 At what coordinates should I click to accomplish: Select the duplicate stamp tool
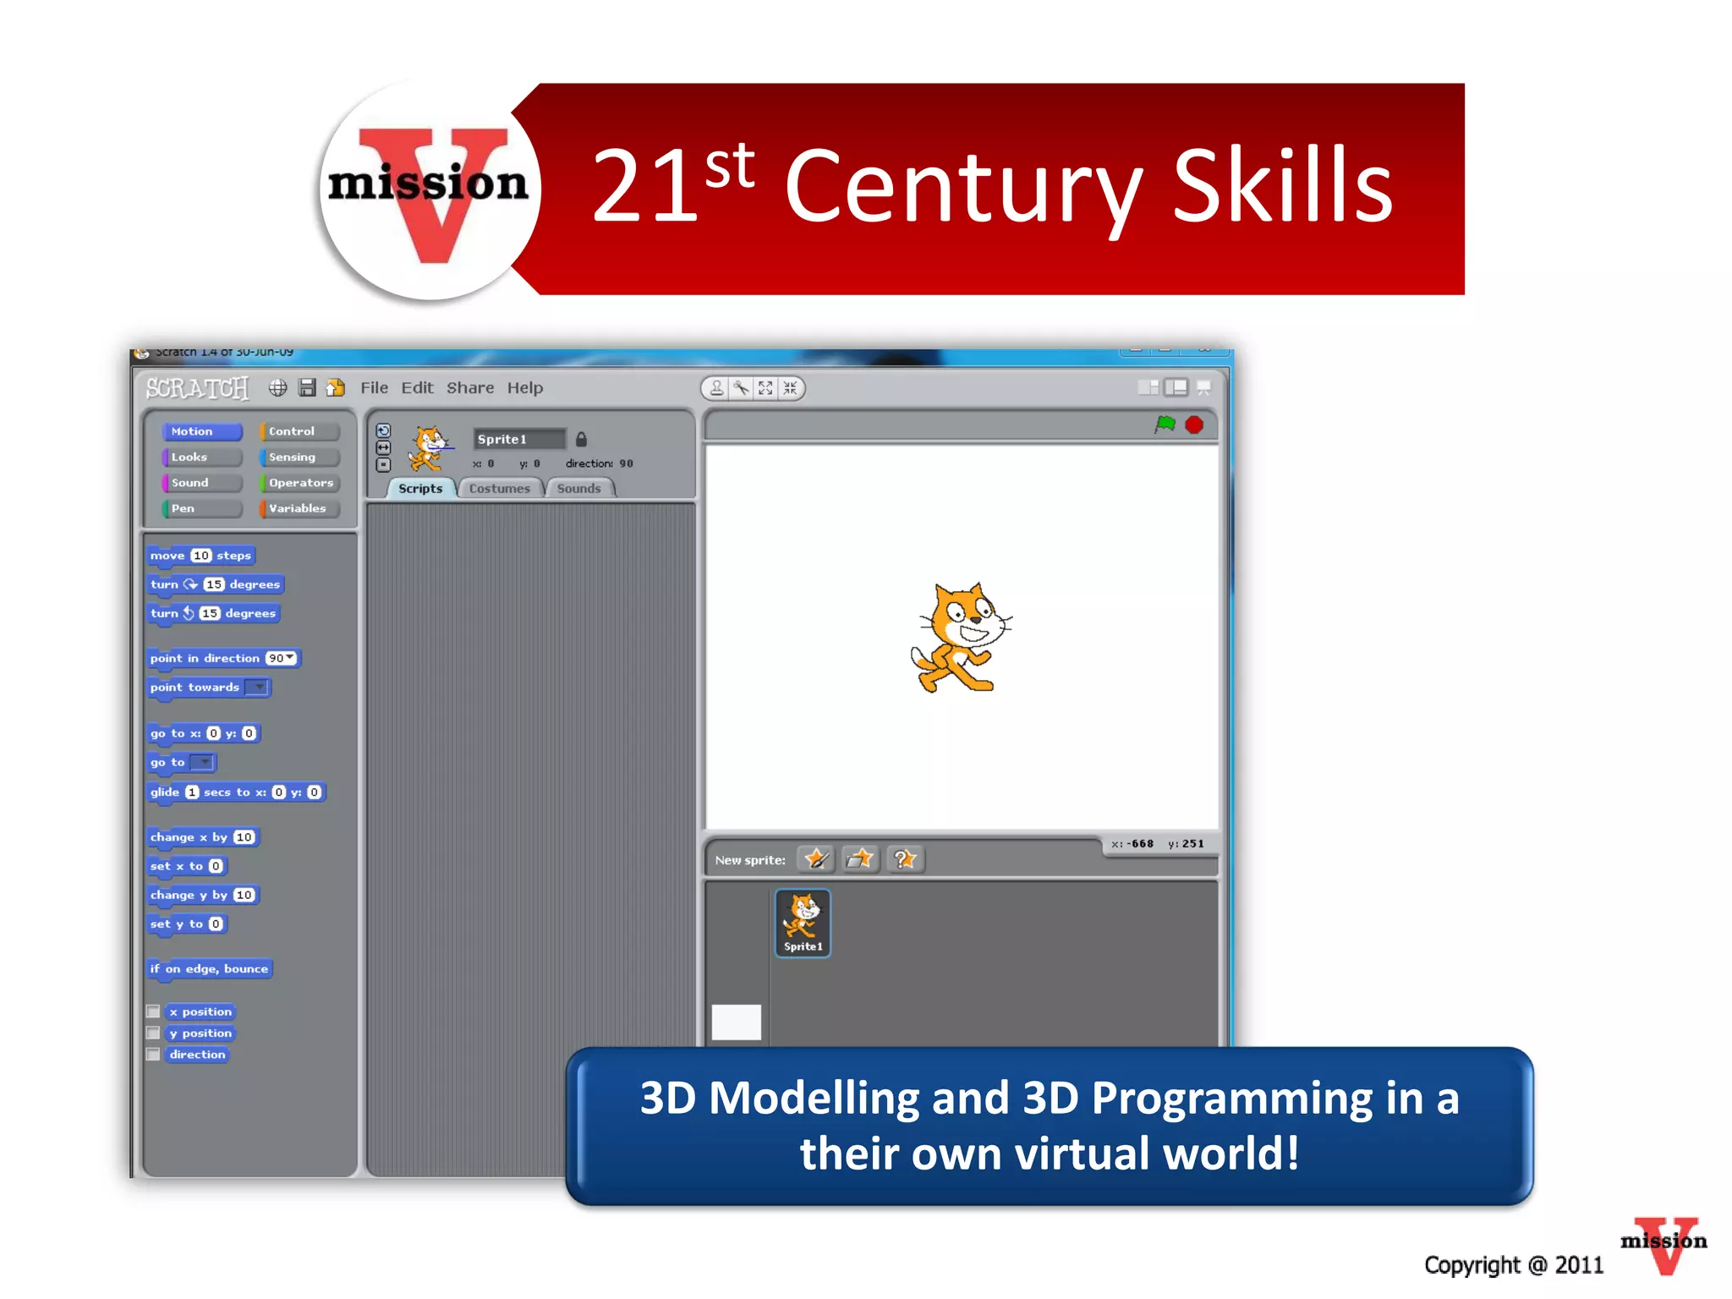pyautogui.click(x=716, y=388)
